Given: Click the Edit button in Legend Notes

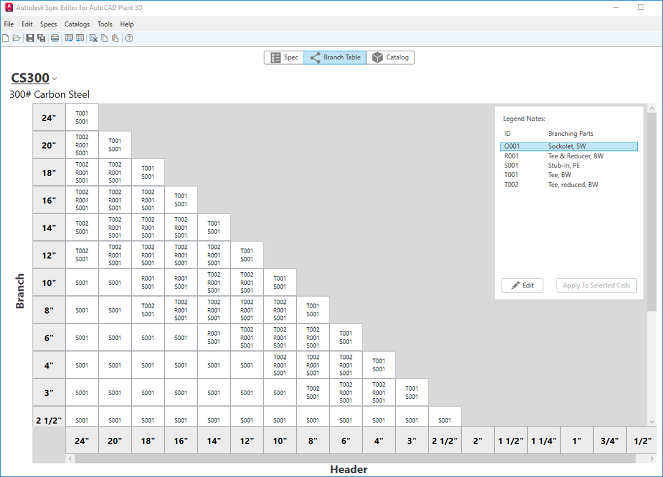Looking at the screenshot, I should (522, 285).
